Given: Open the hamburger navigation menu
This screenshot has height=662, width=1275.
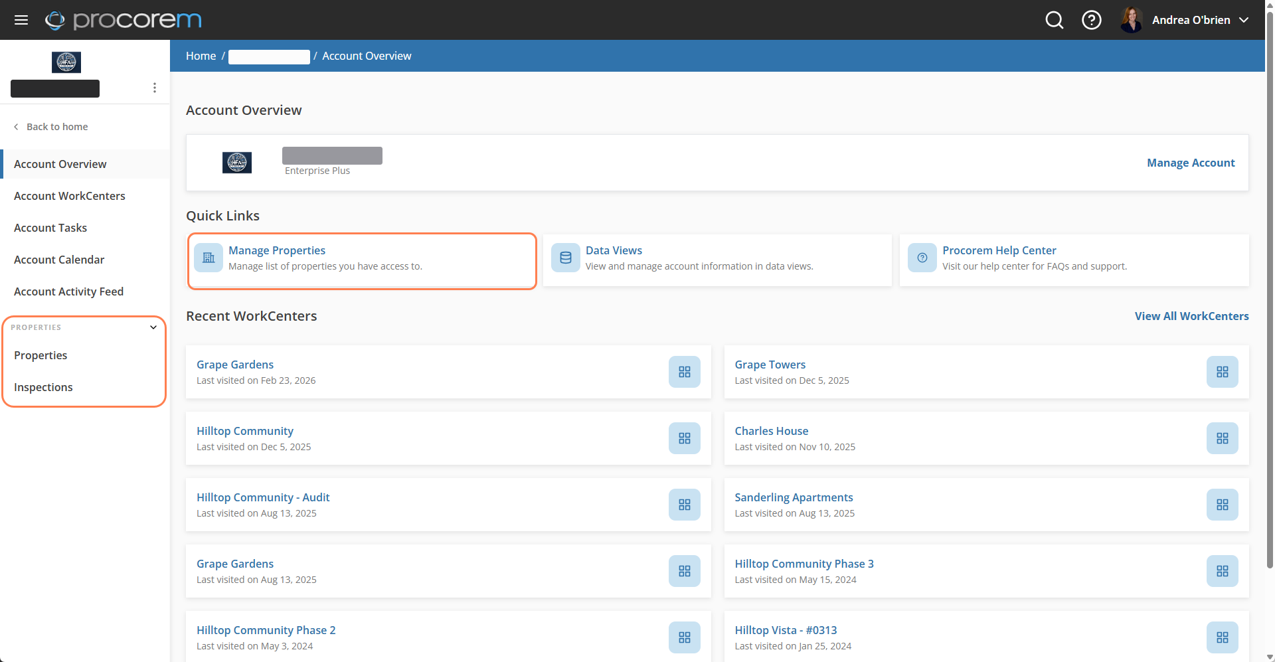Looking at the screenshot, I should coord(21,20).
